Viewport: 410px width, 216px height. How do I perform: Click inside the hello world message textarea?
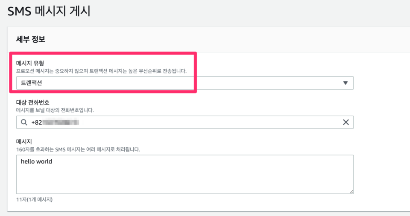point(184,174)
